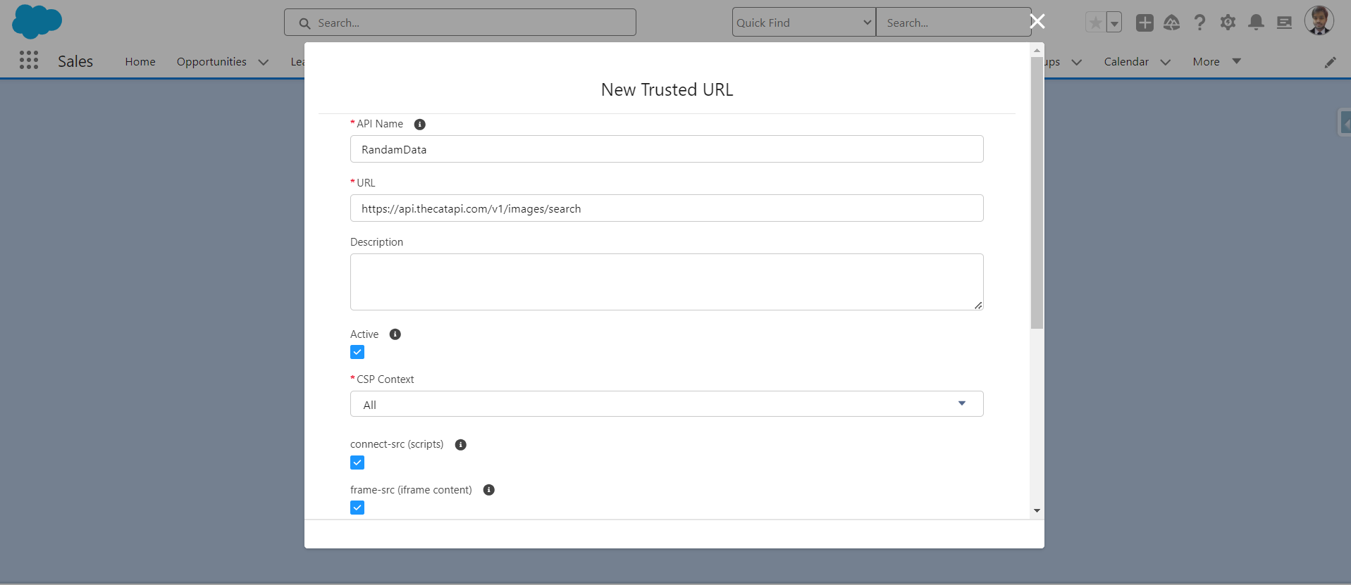The height and width of the screenshot is (585, 1351).
Task: Click the New Trusted URL heading
Action: [667, 89]
